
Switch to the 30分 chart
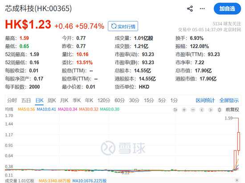134,100
